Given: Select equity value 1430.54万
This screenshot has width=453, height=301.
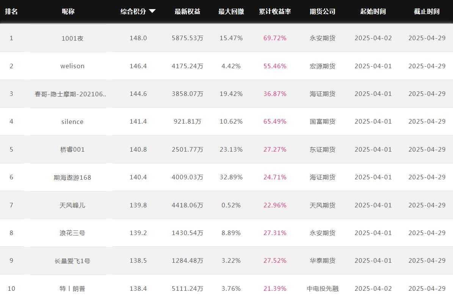Looking at the screenshot, I should (x=188, y=233).
